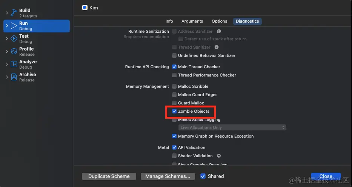
Task: Enable Malloc Guard Edges checkbox
Action: (x=174, y=95)
